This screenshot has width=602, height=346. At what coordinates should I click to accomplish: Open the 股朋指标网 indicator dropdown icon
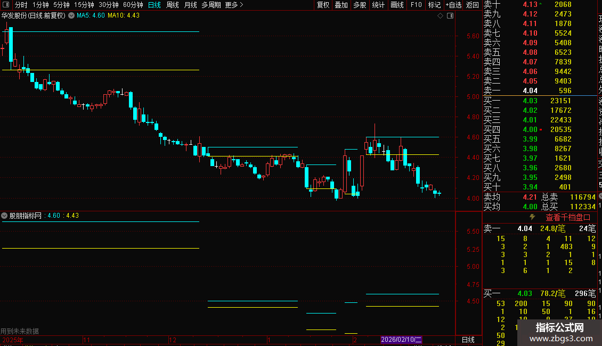pyautogui.click(x=4, y=216)
